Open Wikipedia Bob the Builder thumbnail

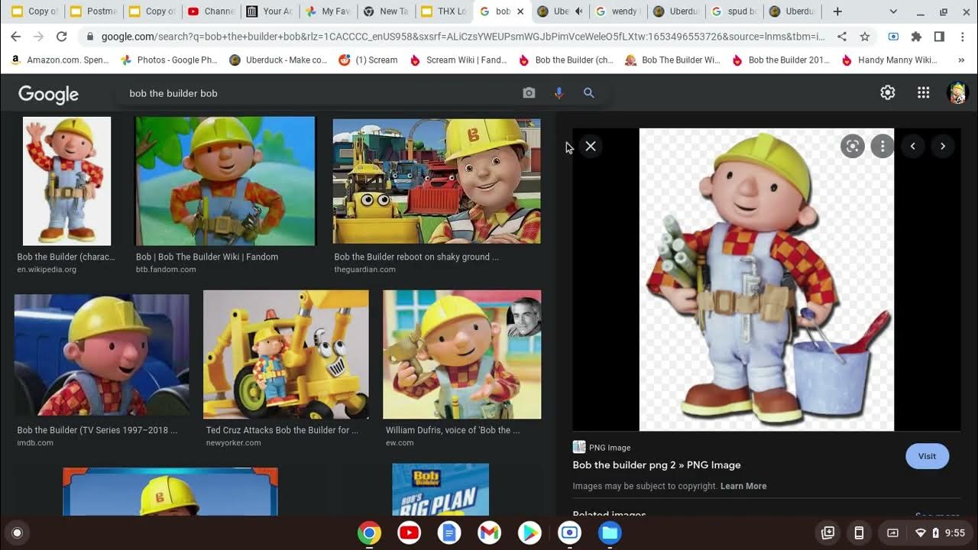pyautogui.click(x=66, y=181)
